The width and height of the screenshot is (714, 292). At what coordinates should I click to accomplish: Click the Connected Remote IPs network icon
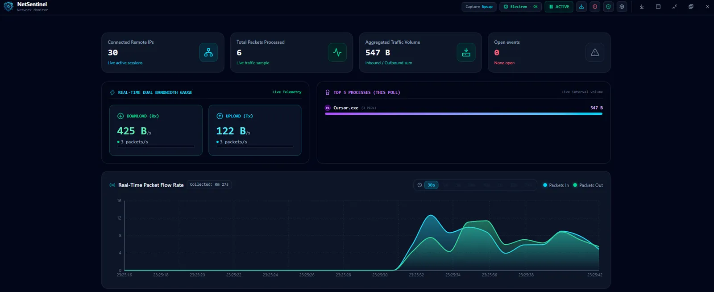pos(208,52)
